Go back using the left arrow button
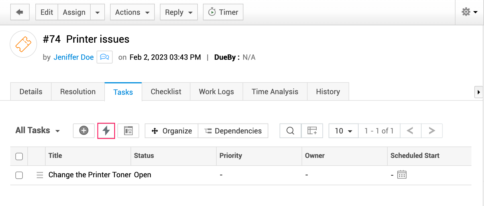The width and height of the screenshot is (484, 206). pos(20,12)
